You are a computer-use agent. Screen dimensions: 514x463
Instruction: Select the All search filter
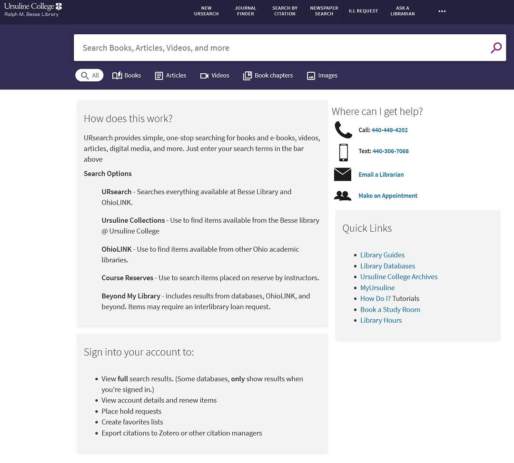pos(89,75)
